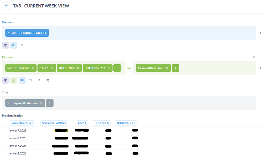This screenshot has height=155, width=265.
Task: Click the Résumer section label
Action: click(8, 57)
